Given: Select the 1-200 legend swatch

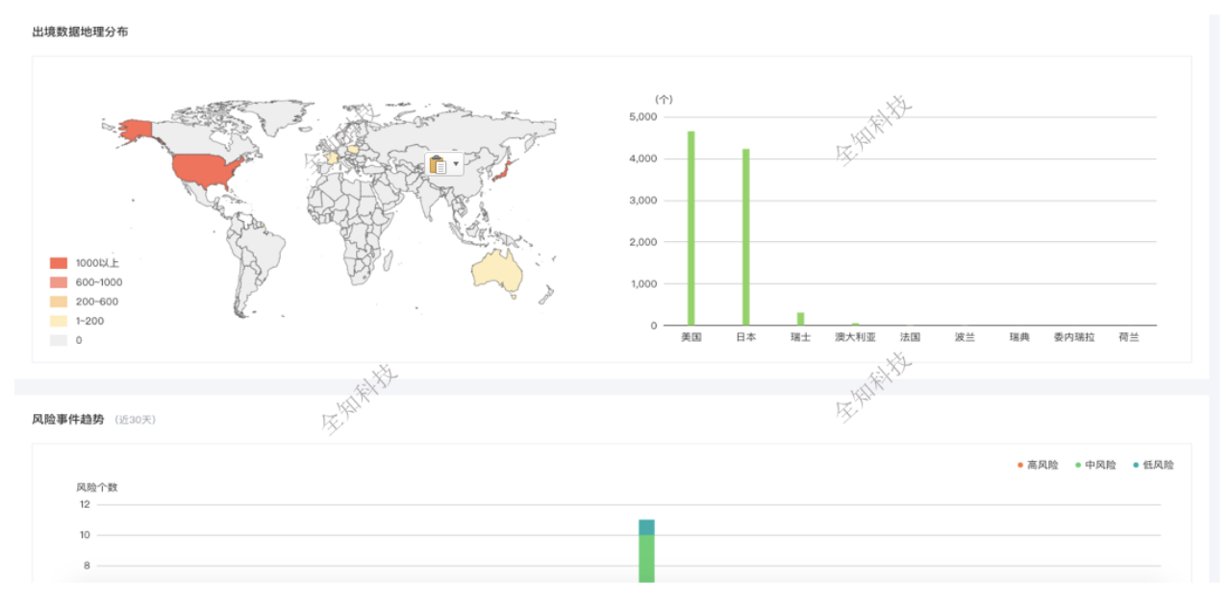Looking at the screenshot, I should click(58, 321).
